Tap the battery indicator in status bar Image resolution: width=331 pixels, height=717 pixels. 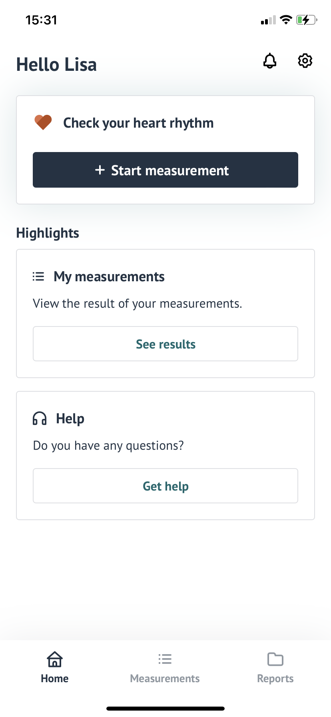[x=307, y=20]
